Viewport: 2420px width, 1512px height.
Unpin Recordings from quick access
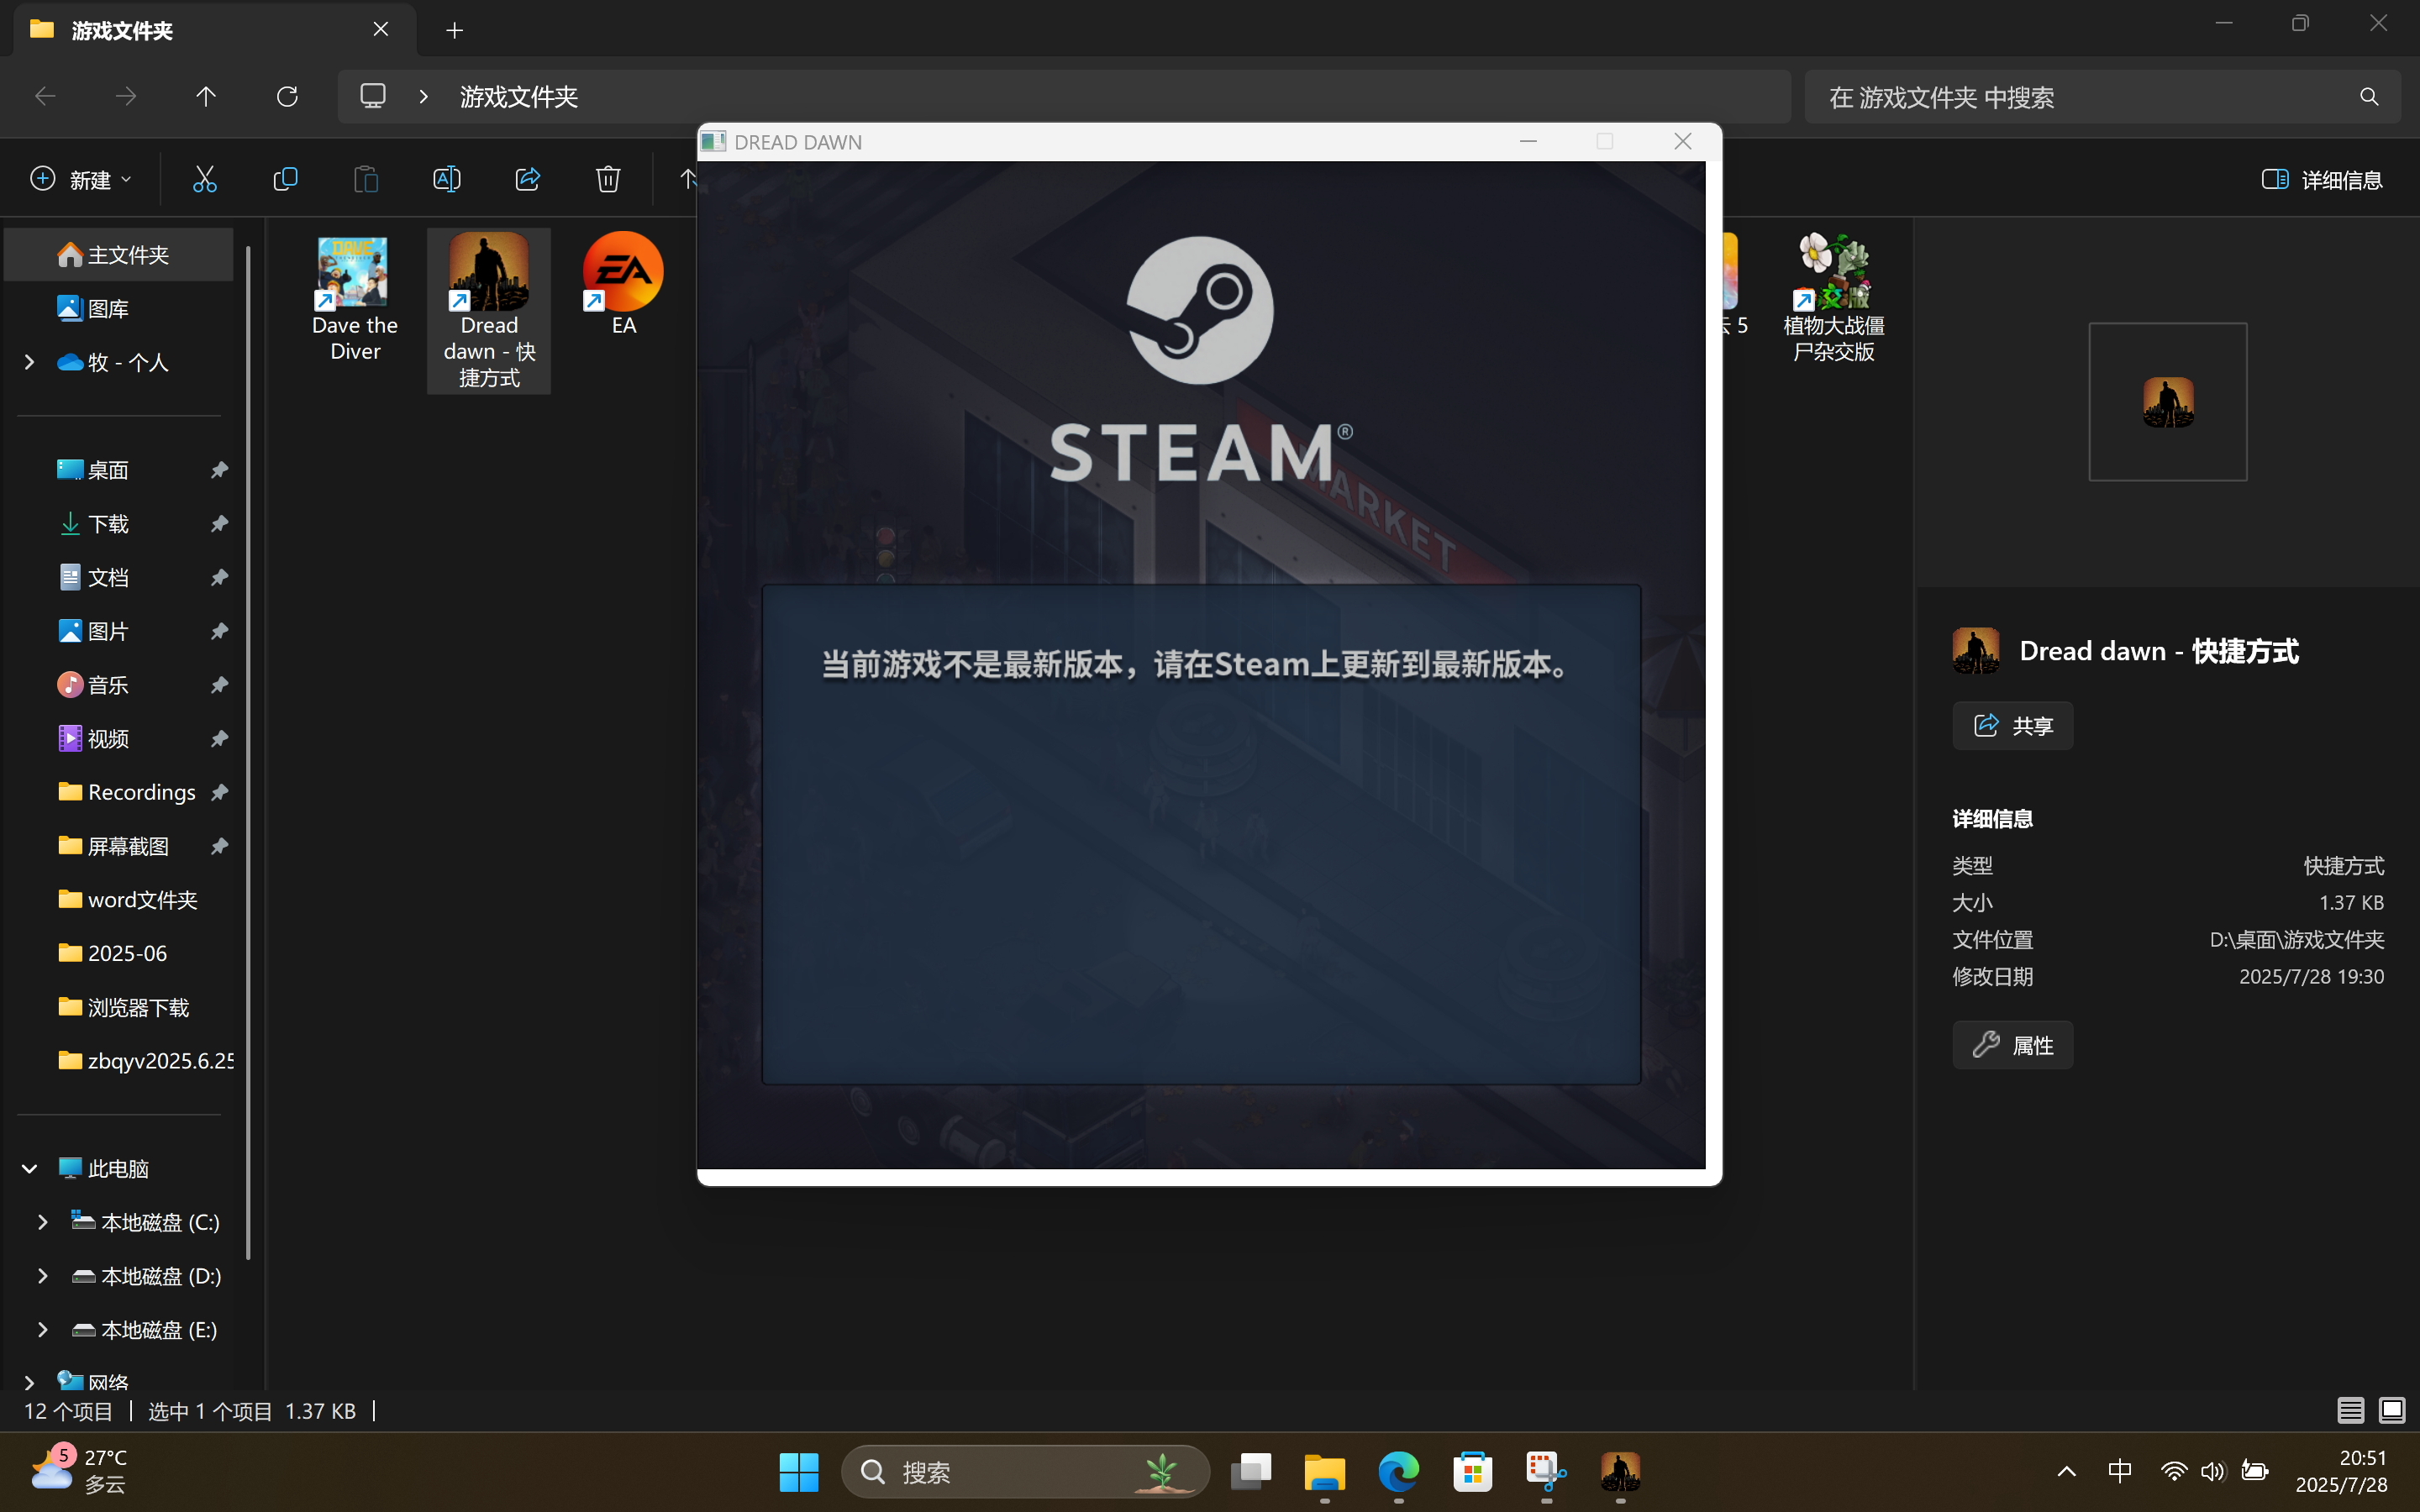point(219,792)
